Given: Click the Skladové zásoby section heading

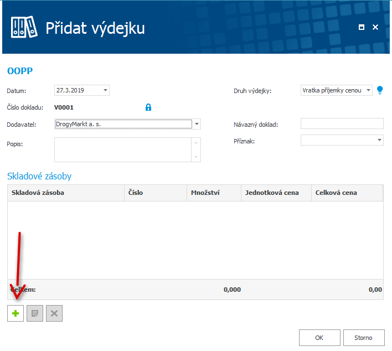Looking at the screenshot, I should click(39, 176).
